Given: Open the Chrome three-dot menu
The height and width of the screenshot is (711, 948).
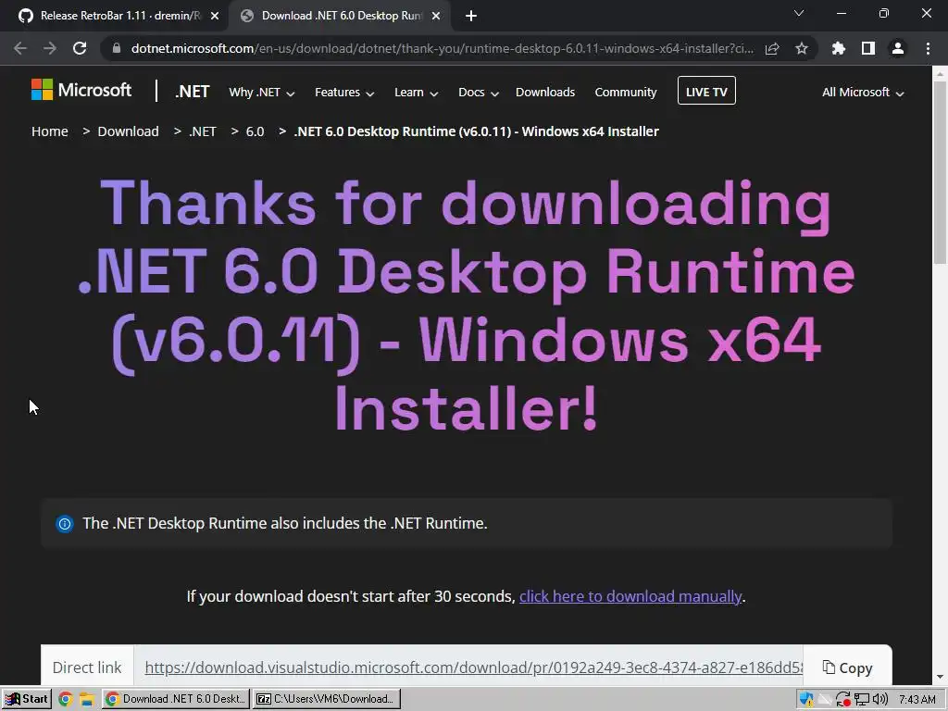Looking at the screenshot, I should tap(928, 48).
